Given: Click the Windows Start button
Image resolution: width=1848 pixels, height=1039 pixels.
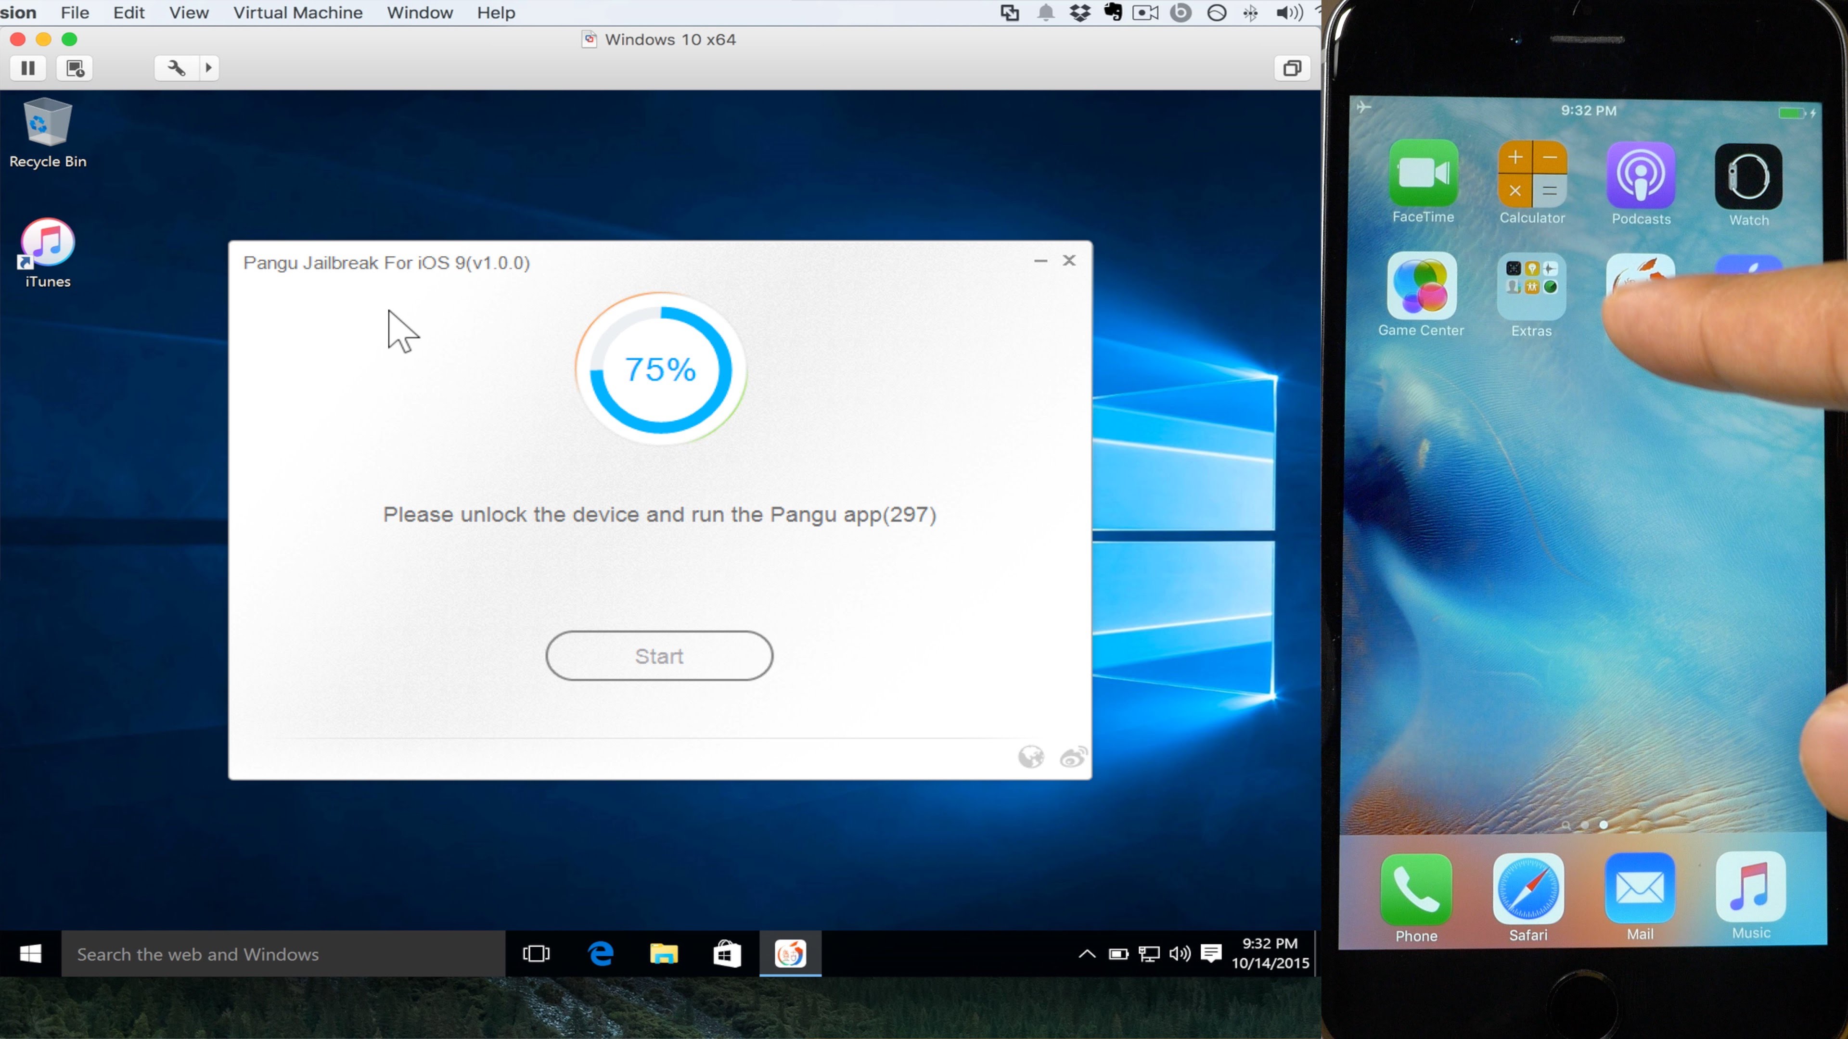Looking at the screenshot, I should (30, 954).
